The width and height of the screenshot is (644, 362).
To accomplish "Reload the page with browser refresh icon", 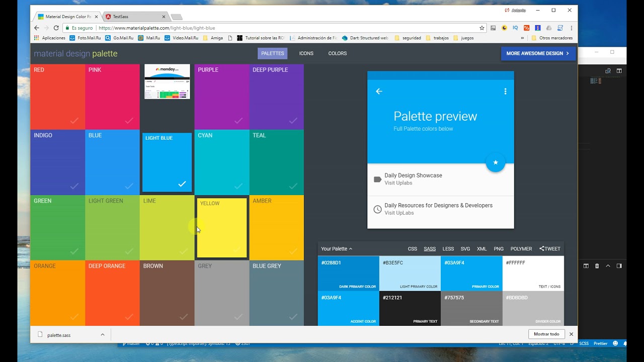I will tap(56, 28).
